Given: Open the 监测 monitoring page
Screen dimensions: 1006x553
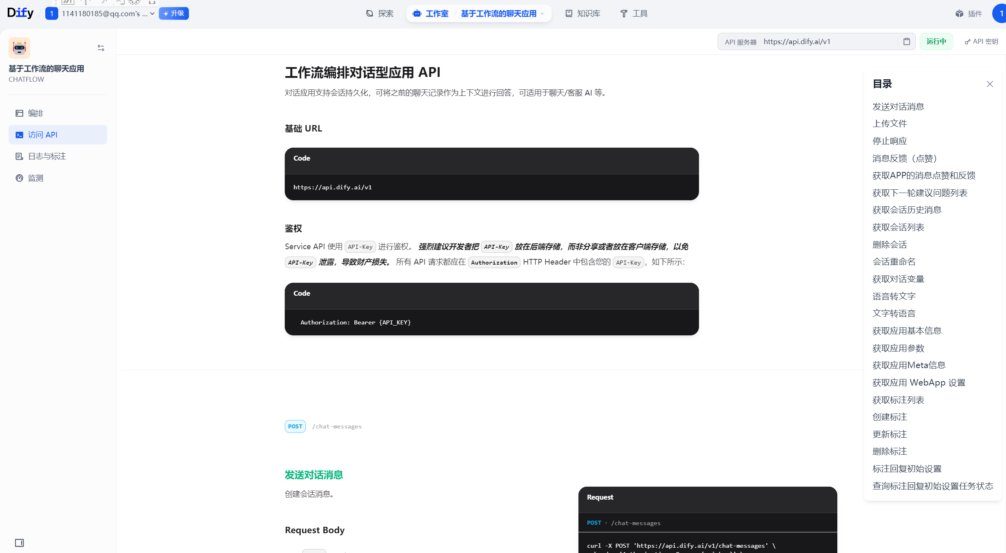Looking at the screenshot, I should coord(36,178).
